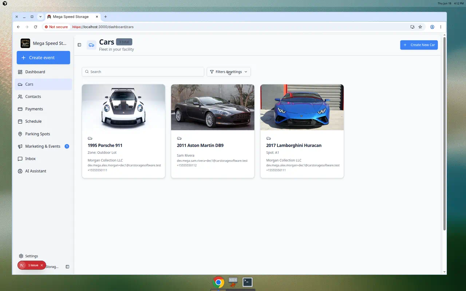Navigate to Parking Spots
This screenshot has width=466, height=291.
[x=43, y=134]
